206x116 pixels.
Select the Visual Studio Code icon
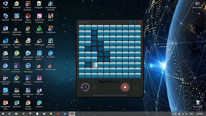click(5, 43)
